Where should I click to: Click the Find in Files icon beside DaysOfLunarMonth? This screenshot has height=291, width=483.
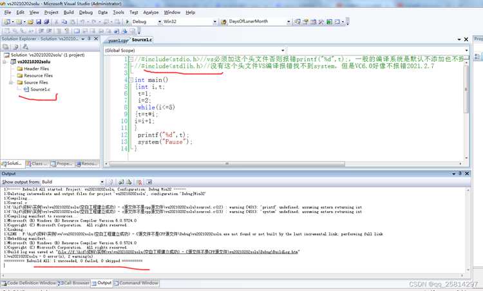pos(223,22)
